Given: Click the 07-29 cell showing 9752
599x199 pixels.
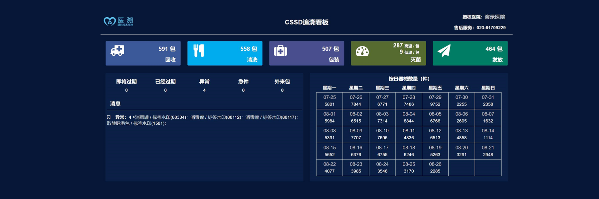Looking at the screenshot, I should [x=435, y=100].
